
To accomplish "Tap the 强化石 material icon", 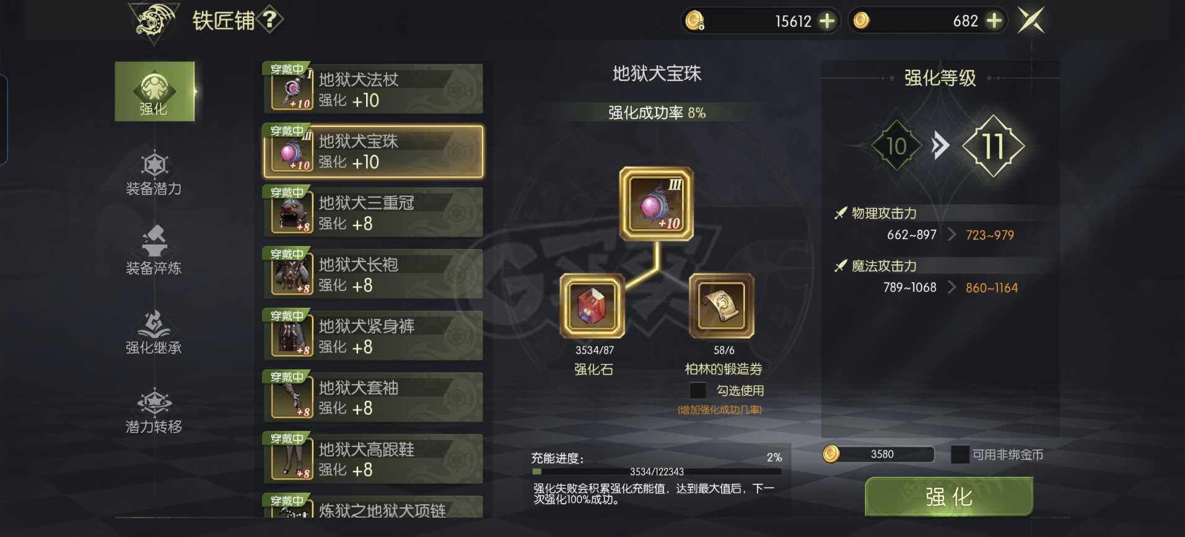I will coord(592,307).
